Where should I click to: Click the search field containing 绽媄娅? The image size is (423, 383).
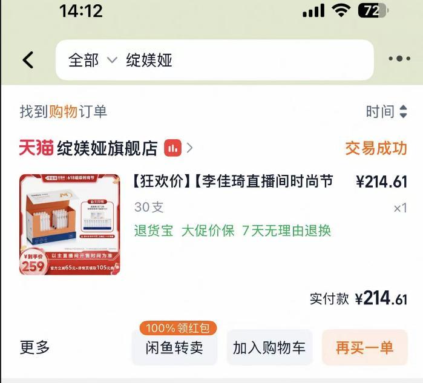214,60
